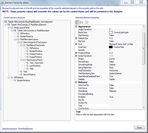Image resolution: width=148 pixels, height=133 pixels.
Task: Collapse the Appearance property category
Action: point(76,26)
